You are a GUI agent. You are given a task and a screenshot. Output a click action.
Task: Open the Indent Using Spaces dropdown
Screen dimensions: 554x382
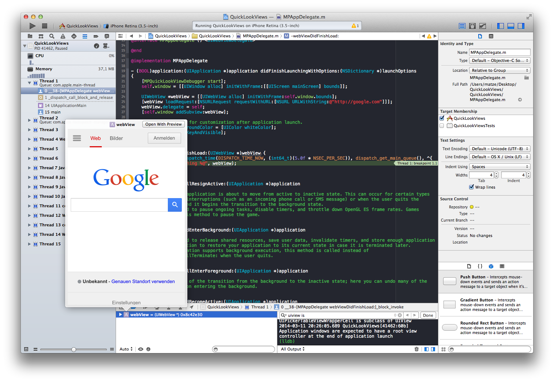(500, 167)
